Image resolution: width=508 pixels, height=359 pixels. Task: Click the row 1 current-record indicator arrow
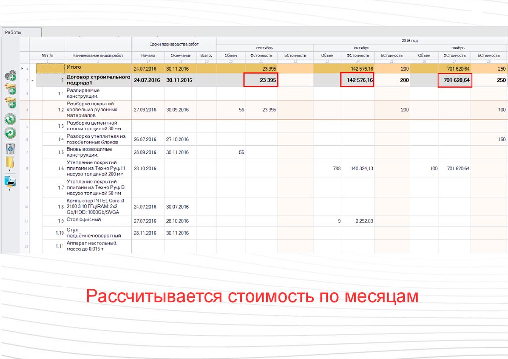pyautogui.click(x=22, y=69)
